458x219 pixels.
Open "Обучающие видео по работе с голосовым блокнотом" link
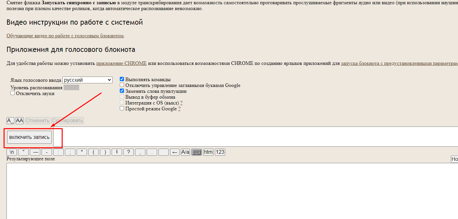pos(65,36)
